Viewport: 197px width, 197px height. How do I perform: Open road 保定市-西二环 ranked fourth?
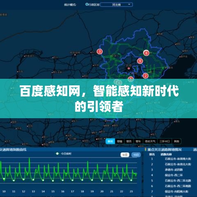click(174, 175)
